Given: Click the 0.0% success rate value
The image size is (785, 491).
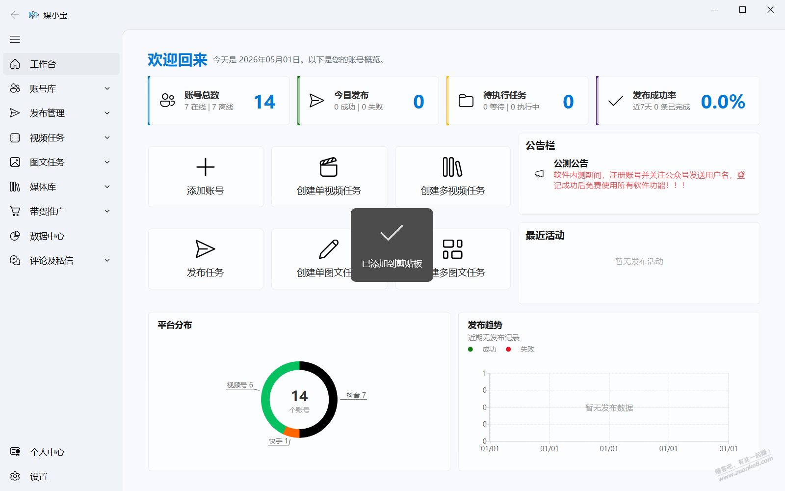Looking at the screenshot, I should point(723,102).
